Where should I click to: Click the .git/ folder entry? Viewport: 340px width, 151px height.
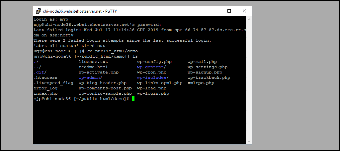click(40, 73)
